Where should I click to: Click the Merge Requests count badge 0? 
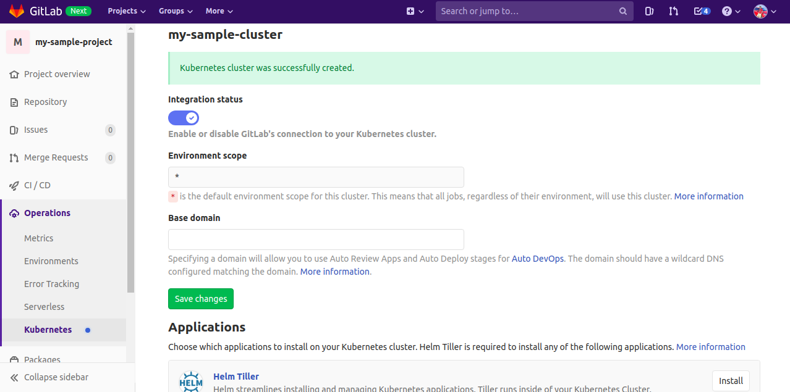tap(110, 157)
